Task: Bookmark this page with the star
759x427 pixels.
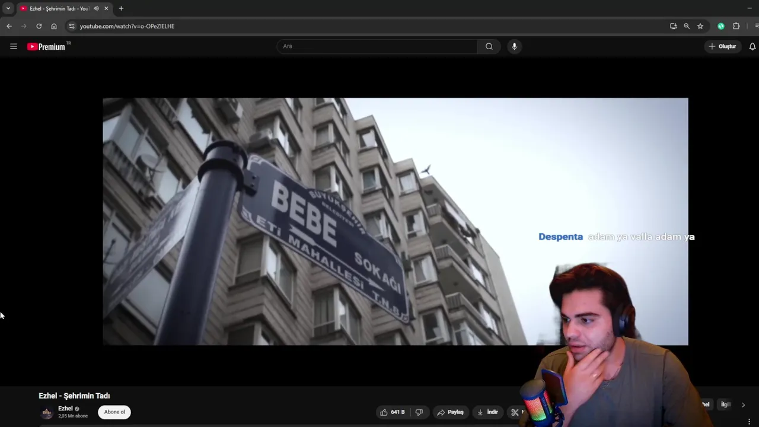Action: (x=700, y=26)
